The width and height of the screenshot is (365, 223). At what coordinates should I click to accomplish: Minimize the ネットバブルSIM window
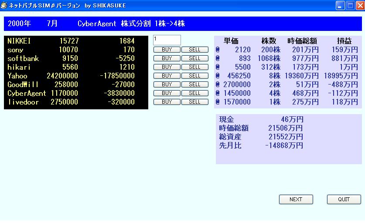340,5
